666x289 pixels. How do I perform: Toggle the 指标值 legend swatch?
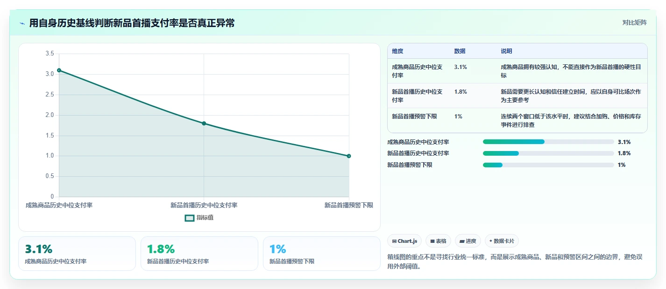(190, 218)
